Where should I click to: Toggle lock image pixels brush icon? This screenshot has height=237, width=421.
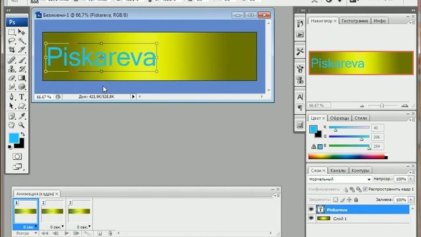[343, 199]
